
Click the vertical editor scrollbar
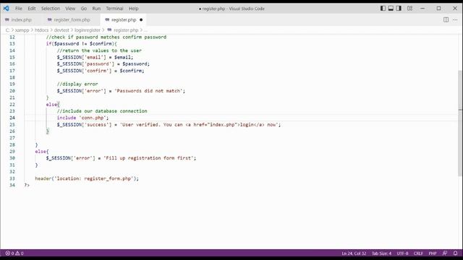click(x=460, y=123)
